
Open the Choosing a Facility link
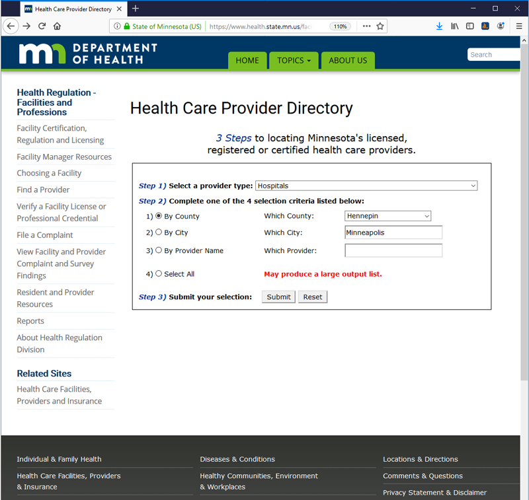(x=49, y=173)
